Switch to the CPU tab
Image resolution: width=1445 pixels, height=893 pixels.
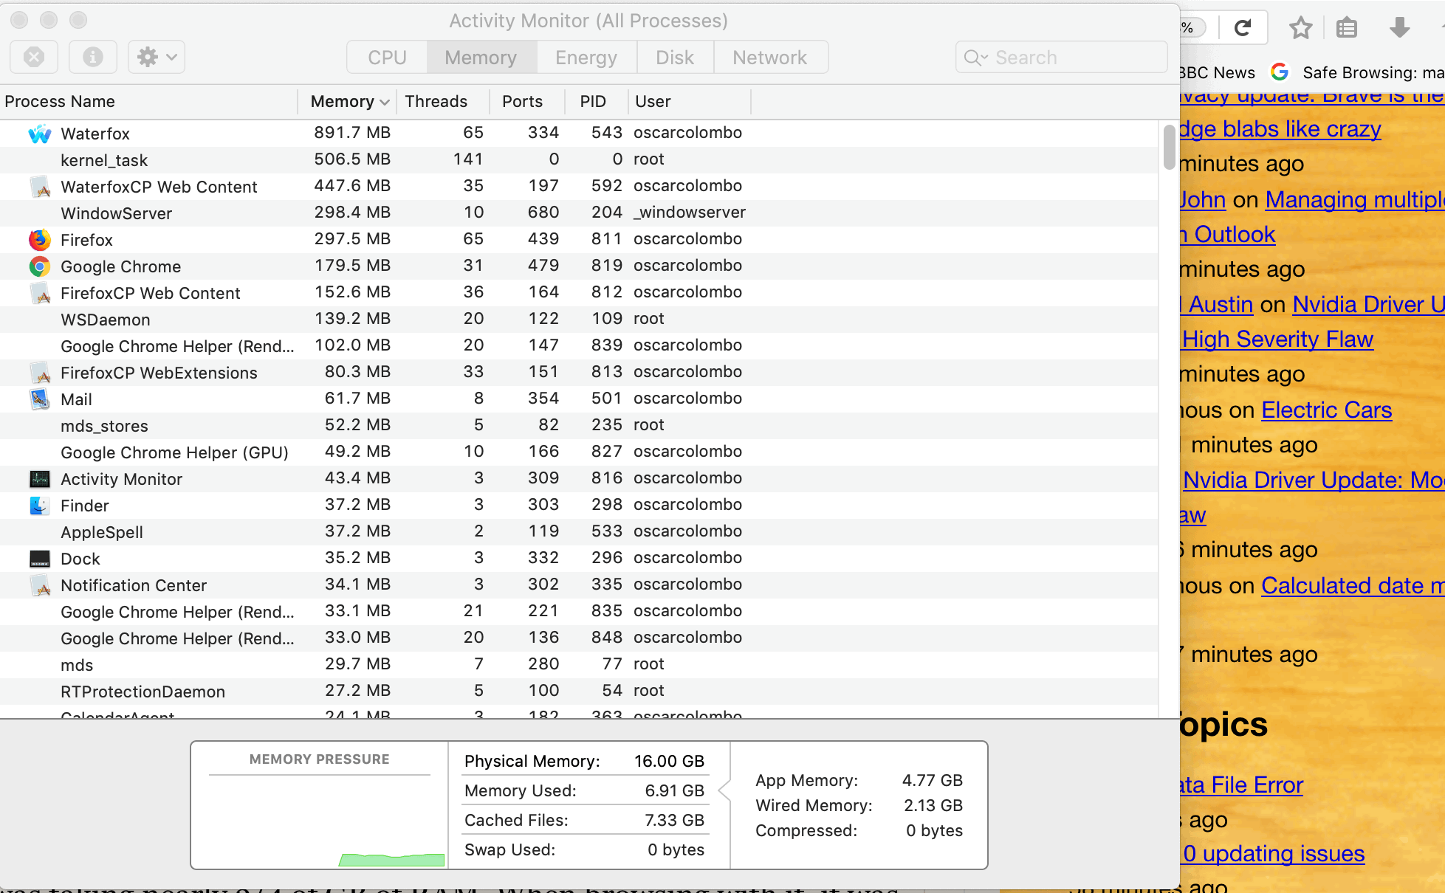tap(387, 58)
